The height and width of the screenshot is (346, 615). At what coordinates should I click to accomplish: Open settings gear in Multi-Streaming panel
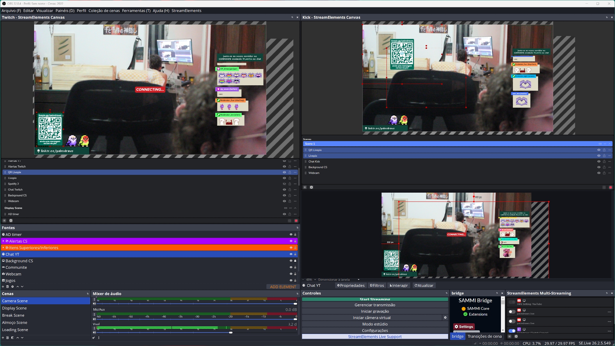(x=516, y=336)
